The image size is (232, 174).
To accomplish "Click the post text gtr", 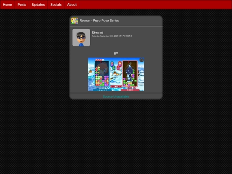I will [116, 53].
